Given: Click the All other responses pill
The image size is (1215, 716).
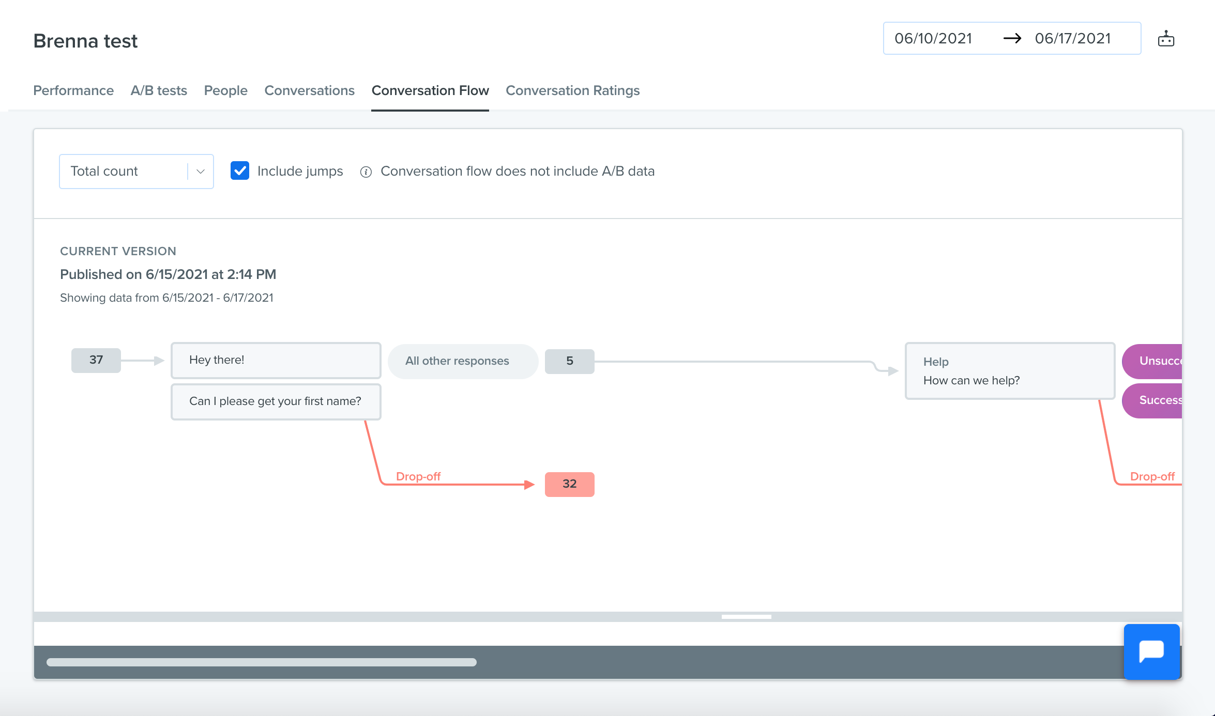Looking at the screenshot, I should [463, 361].
